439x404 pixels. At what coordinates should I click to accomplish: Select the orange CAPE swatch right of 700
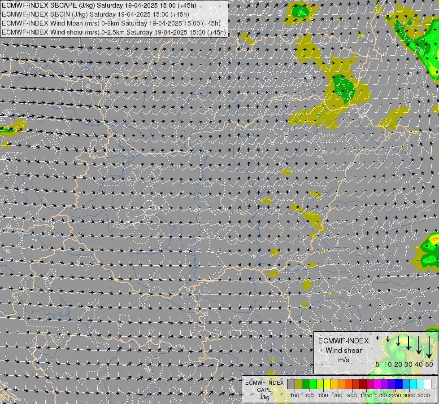click(342, 384)
